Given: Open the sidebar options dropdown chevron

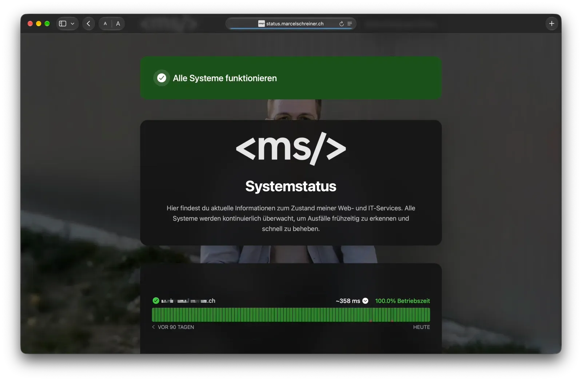Looking at the screenshot, I should pyautogui.click(x=72, y=24).
